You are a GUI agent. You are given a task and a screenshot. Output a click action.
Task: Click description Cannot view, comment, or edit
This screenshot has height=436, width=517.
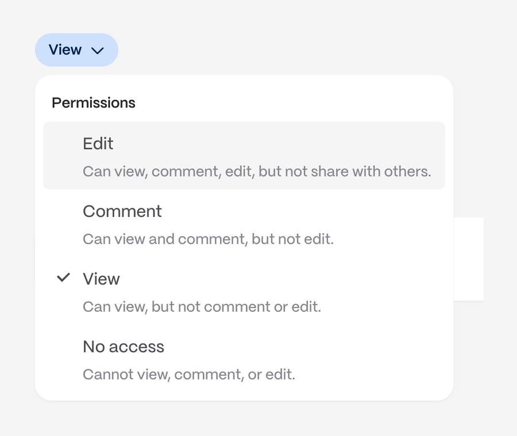[x=190, y=374]
